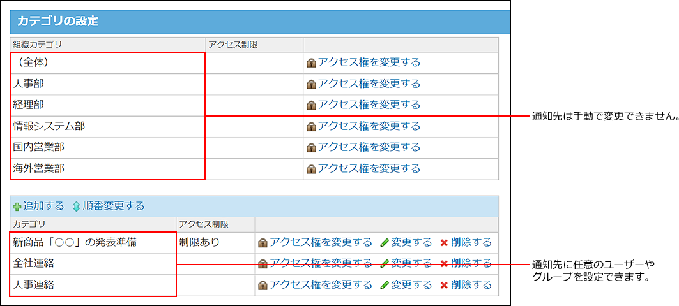Click the up-down arrow icon beside 順番変更する

[x=76, y=207]
